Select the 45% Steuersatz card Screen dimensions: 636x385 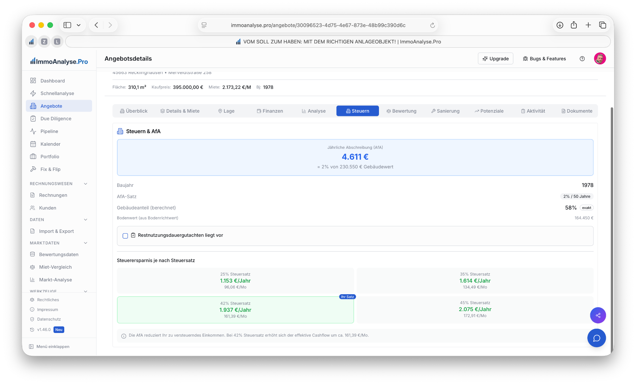pos(475,309)
